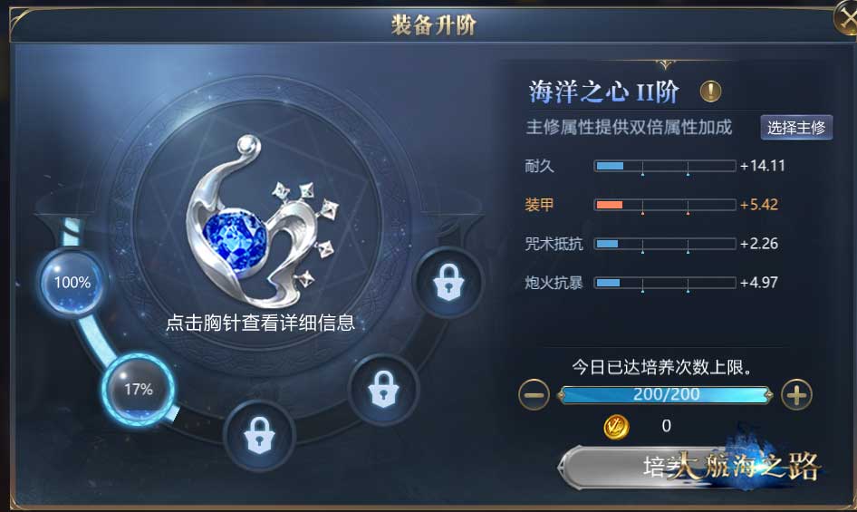Click the uppermost locked slot on the right
This screenshot has height=512, width=857.
pyautogui.click(x=448, y=282)
